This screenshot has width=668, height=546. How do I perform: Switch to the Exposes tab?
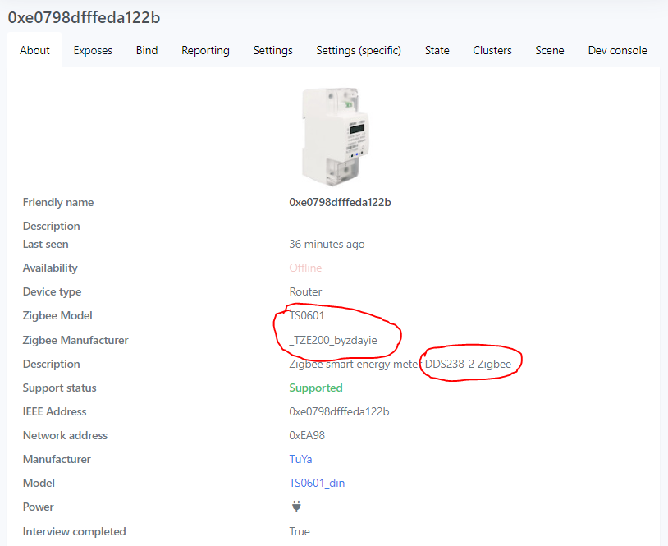(92, 50)
